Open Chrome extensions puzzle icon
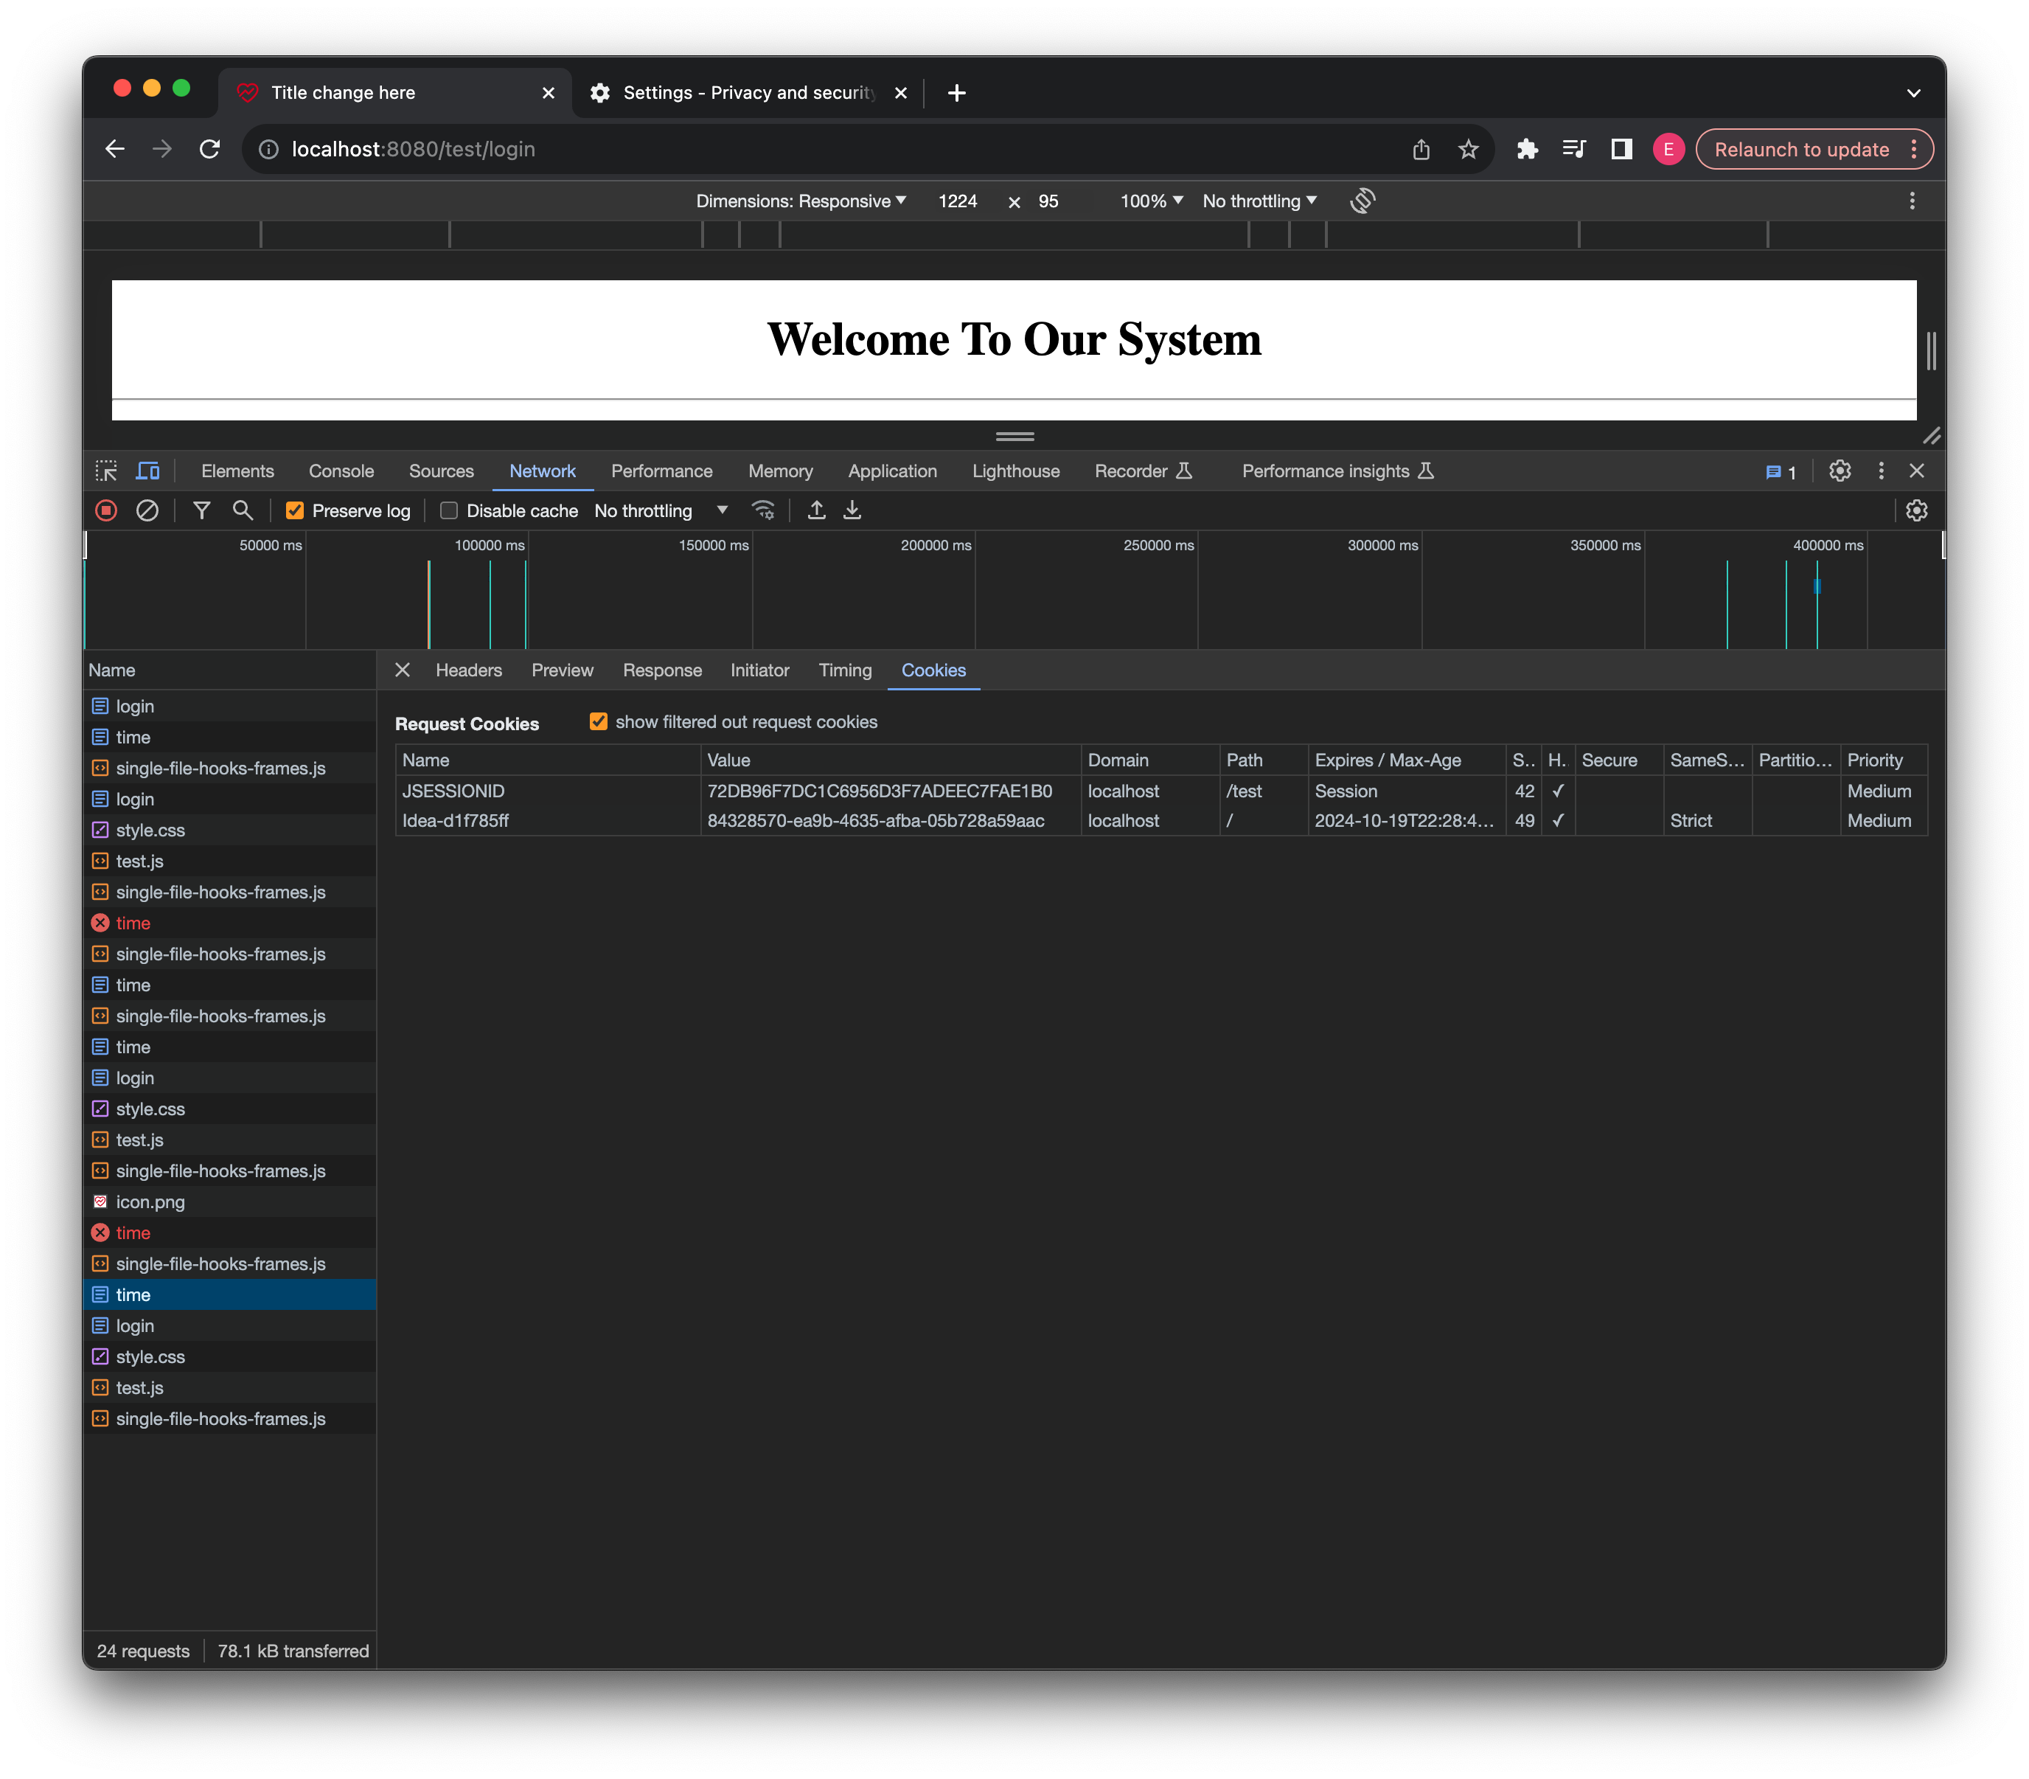This screenshot has width=2029, height=1779. tap(1527, 149)
